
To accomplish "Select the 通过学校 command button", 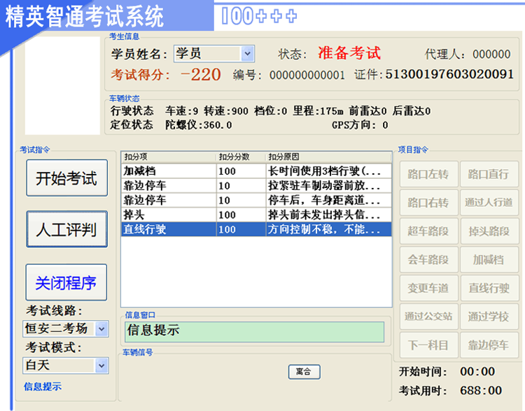I will click(x=489, y=317).
